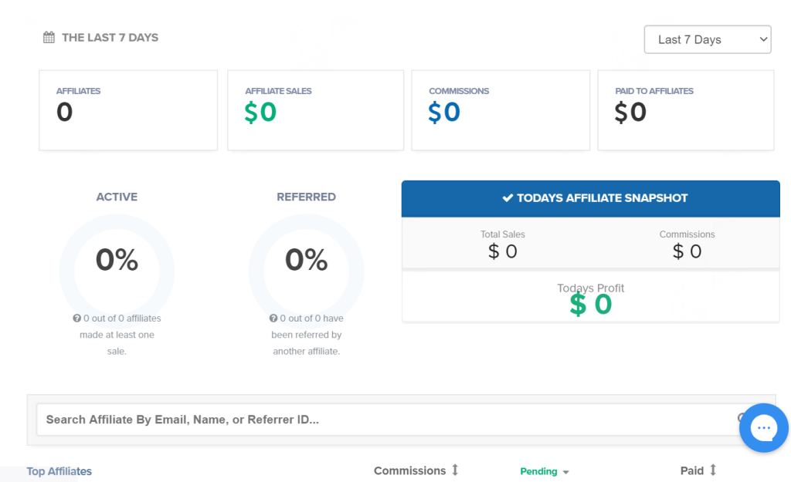Click the Todays Profit amount
The width and height of the screenshot is (791, 482).
pyautogui.click(x=591, y=305)
